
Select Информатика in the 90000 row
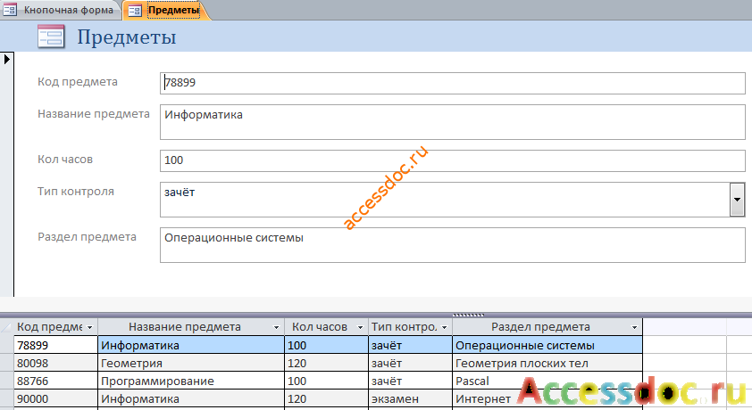pos(191,399)
